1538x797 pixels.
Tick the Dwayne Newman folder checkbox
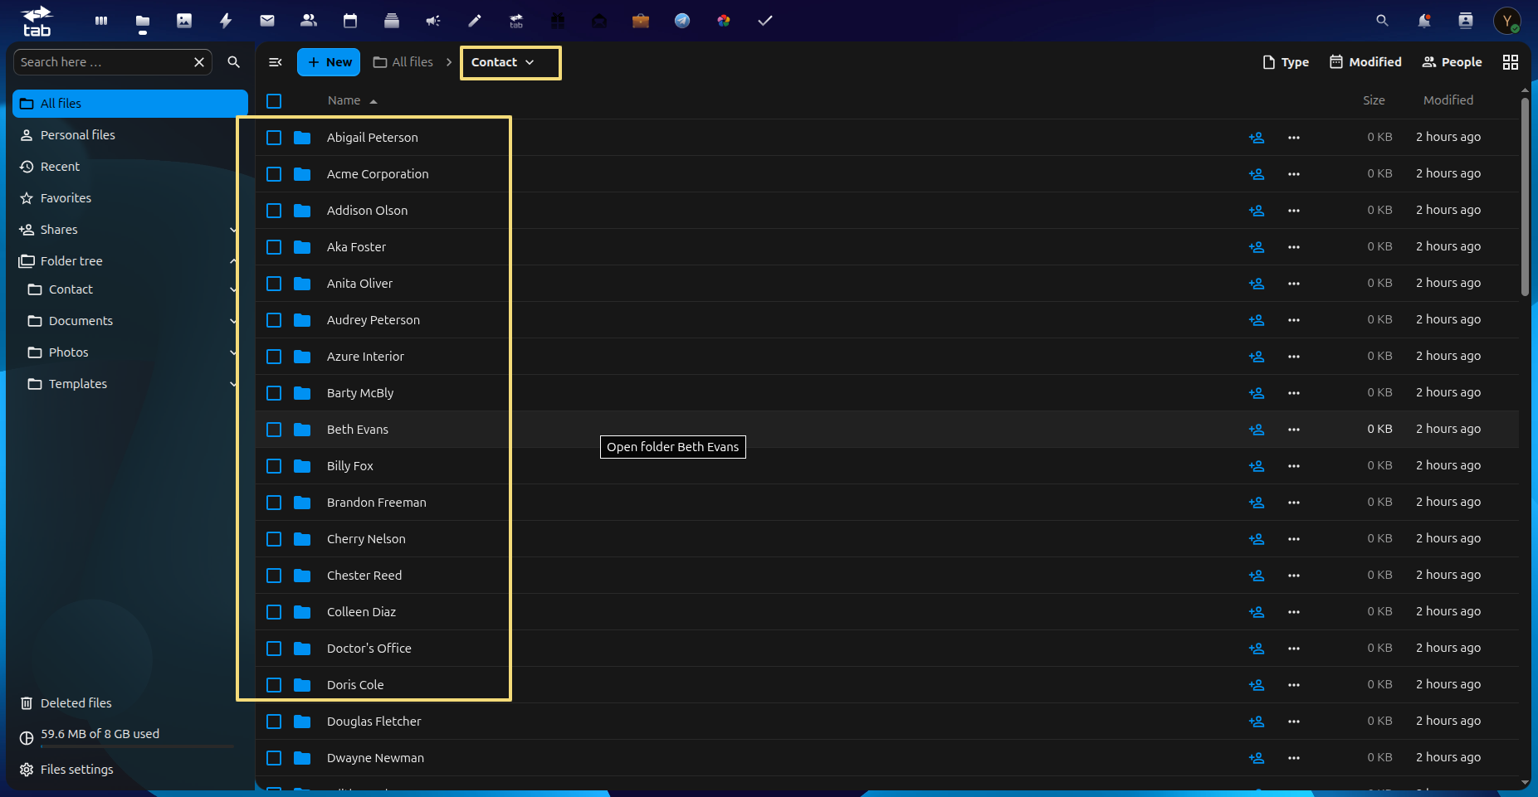tap(274, 758)
